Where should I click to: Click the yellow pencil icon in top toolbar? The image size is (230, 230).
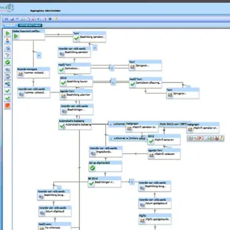[x=56, y=19]
